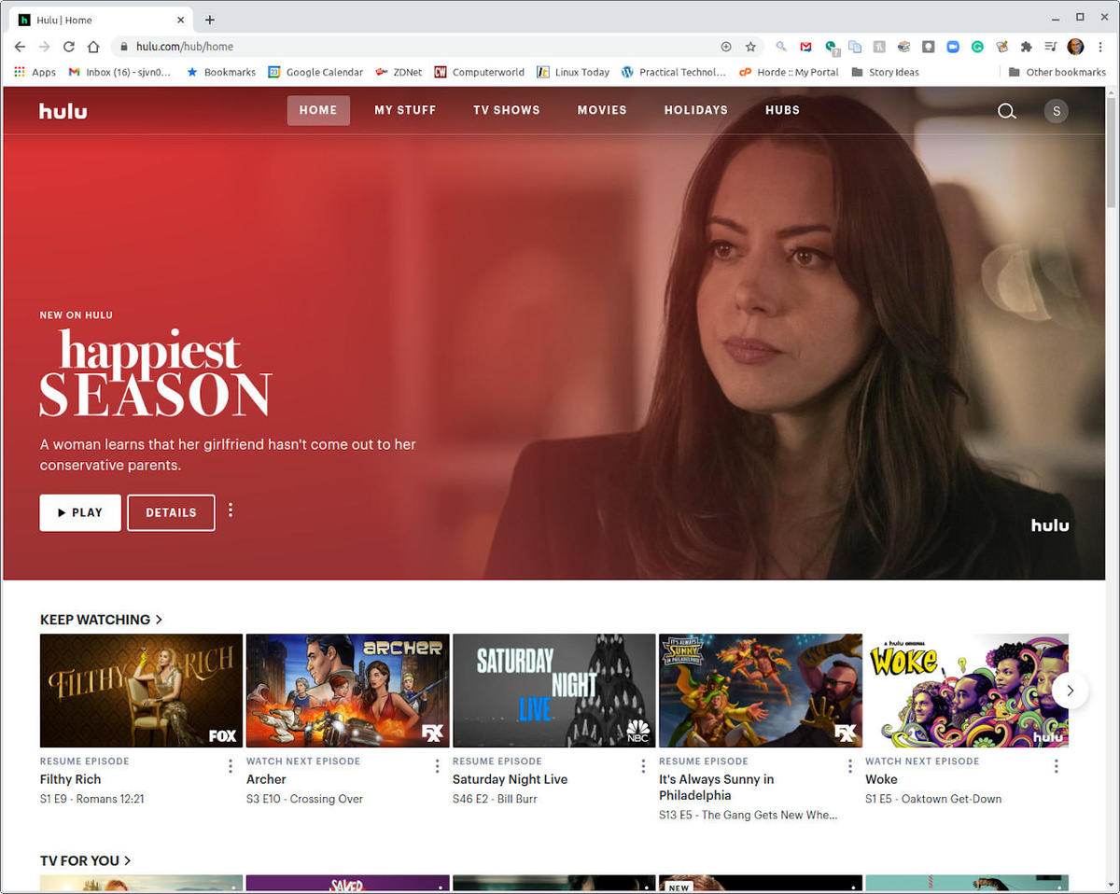Viewport: 1120px width, 894px height.
Task: Click episode text 'S3 E10 - Crossing Over'
Action: [x=304, y=799]
